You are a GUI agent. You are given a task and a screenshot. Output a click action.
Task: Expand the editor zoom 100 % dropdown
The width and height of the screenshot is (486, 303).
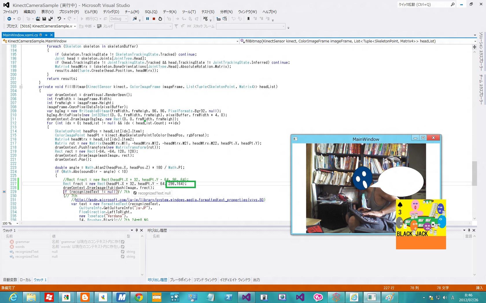(17, 223)
